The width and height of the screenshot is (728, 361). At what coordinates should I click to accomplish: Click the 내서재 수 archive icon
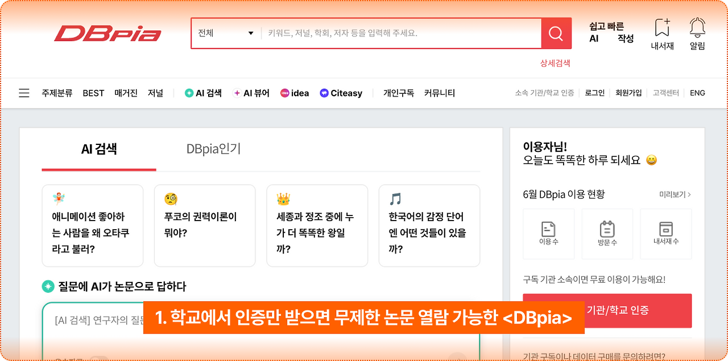point(665,230)
